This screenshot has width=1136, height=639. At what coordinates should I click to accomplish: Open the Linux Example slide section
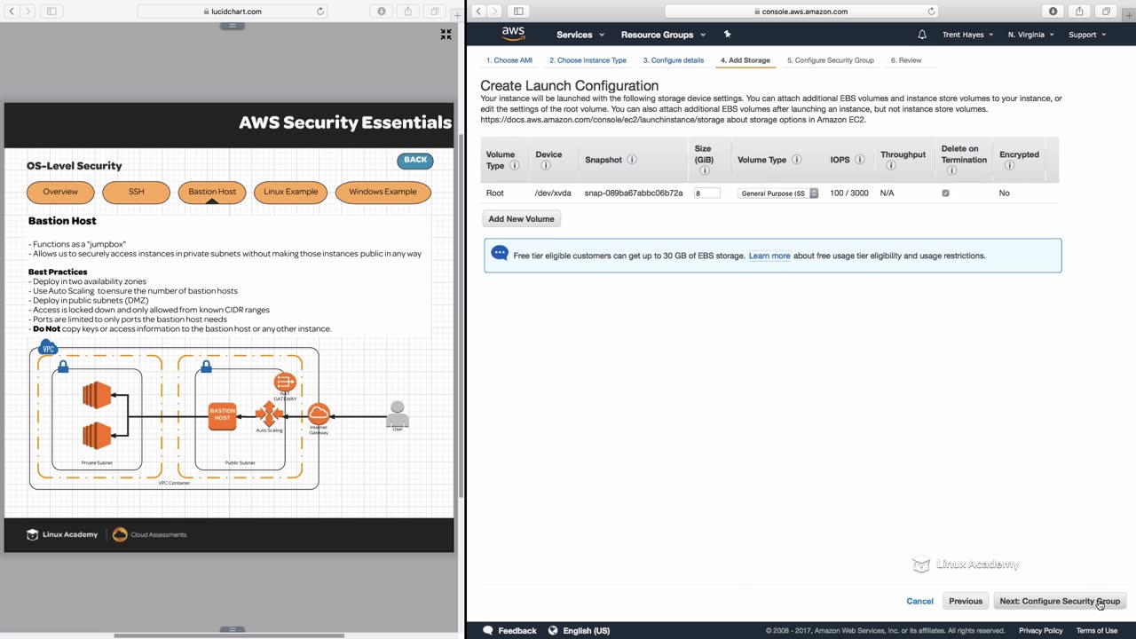pos(290,192)
